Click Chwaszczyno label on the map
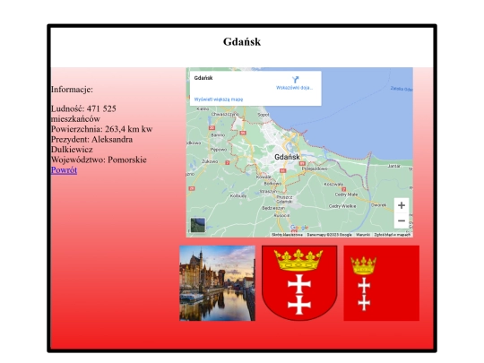Image resolution: width=484 pixels, height=363 pixels. click(x=225, y=114)
